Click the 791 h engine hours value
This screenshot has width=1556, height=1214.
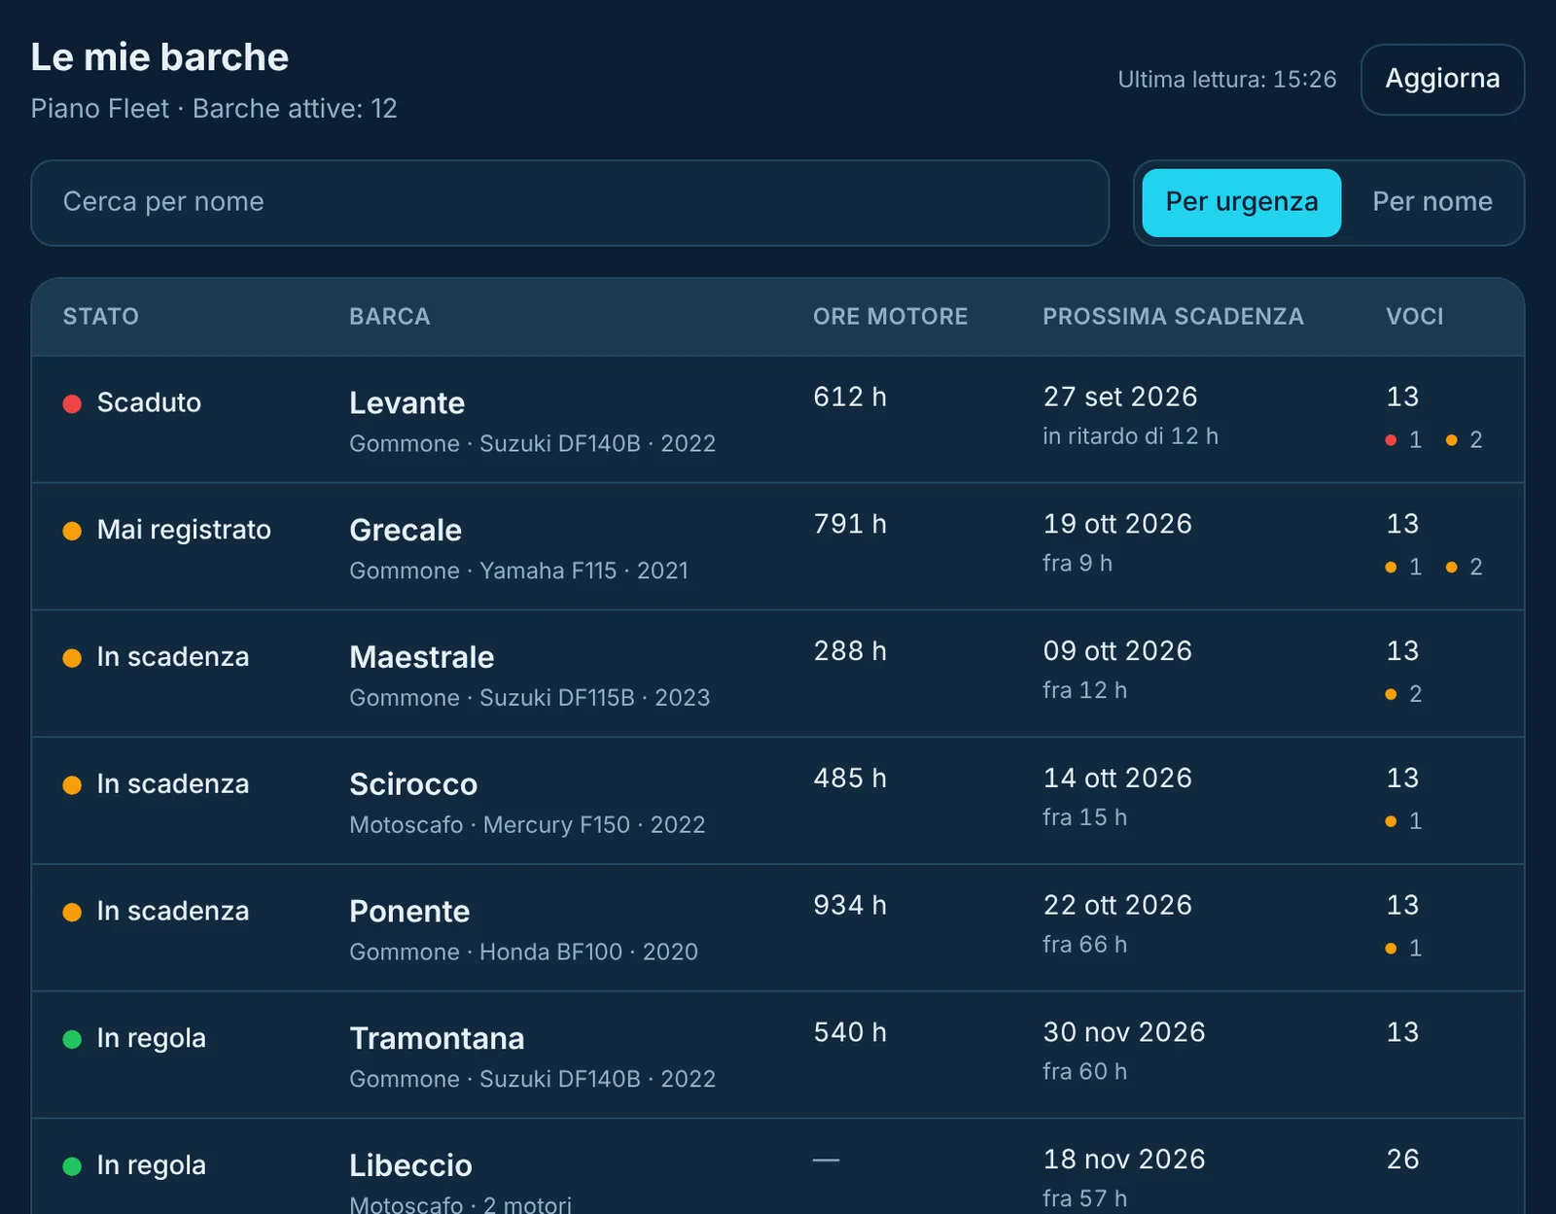[x=850, y=524]
